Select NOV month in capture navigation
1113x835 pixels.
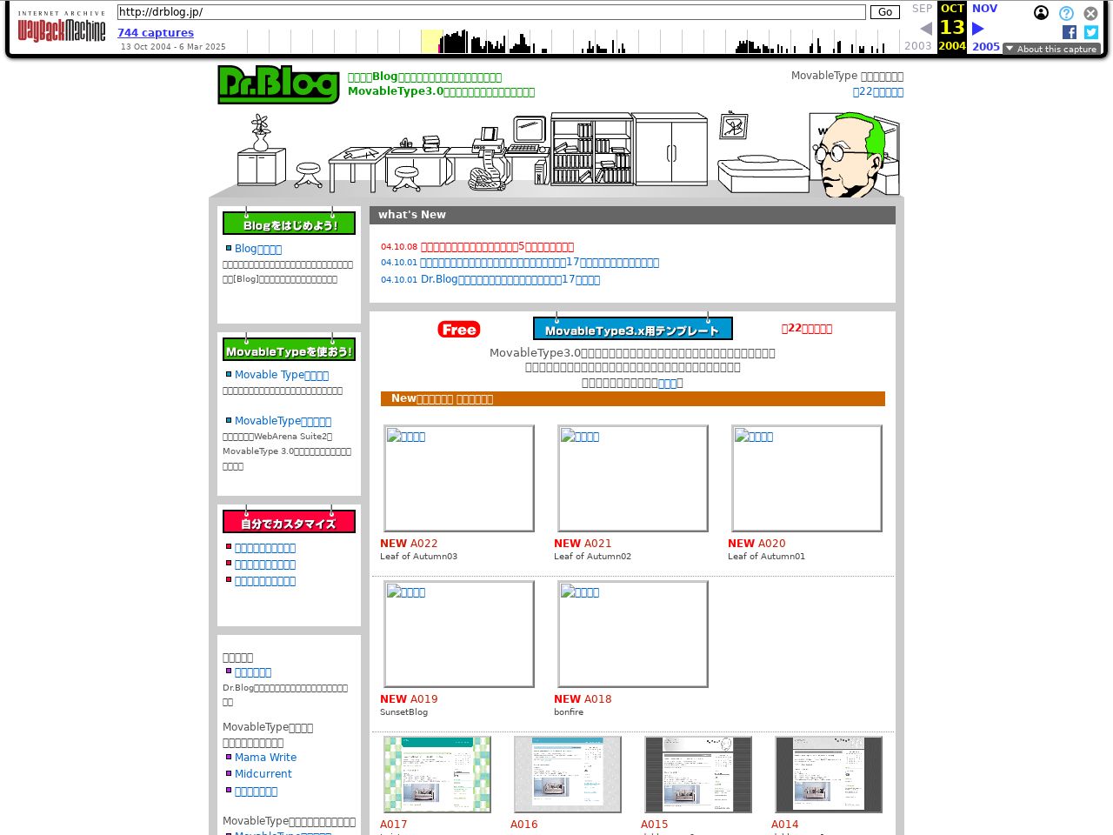coord(984,9)
